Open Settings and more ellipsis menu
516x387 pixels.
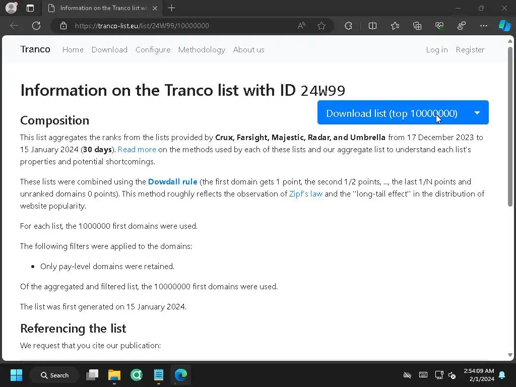483,26
